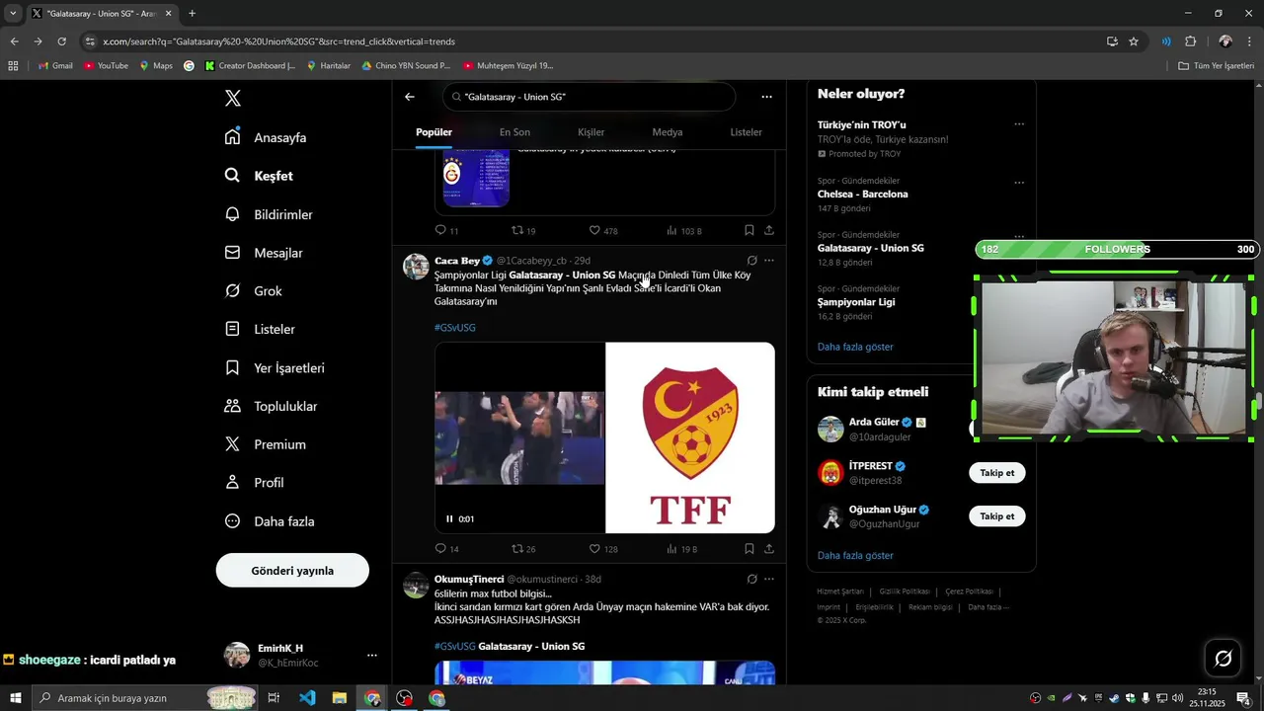Expand Daha fazla sidebar menu
The width and height of the screenshot is (1264, 711).
tap(270, 521)
